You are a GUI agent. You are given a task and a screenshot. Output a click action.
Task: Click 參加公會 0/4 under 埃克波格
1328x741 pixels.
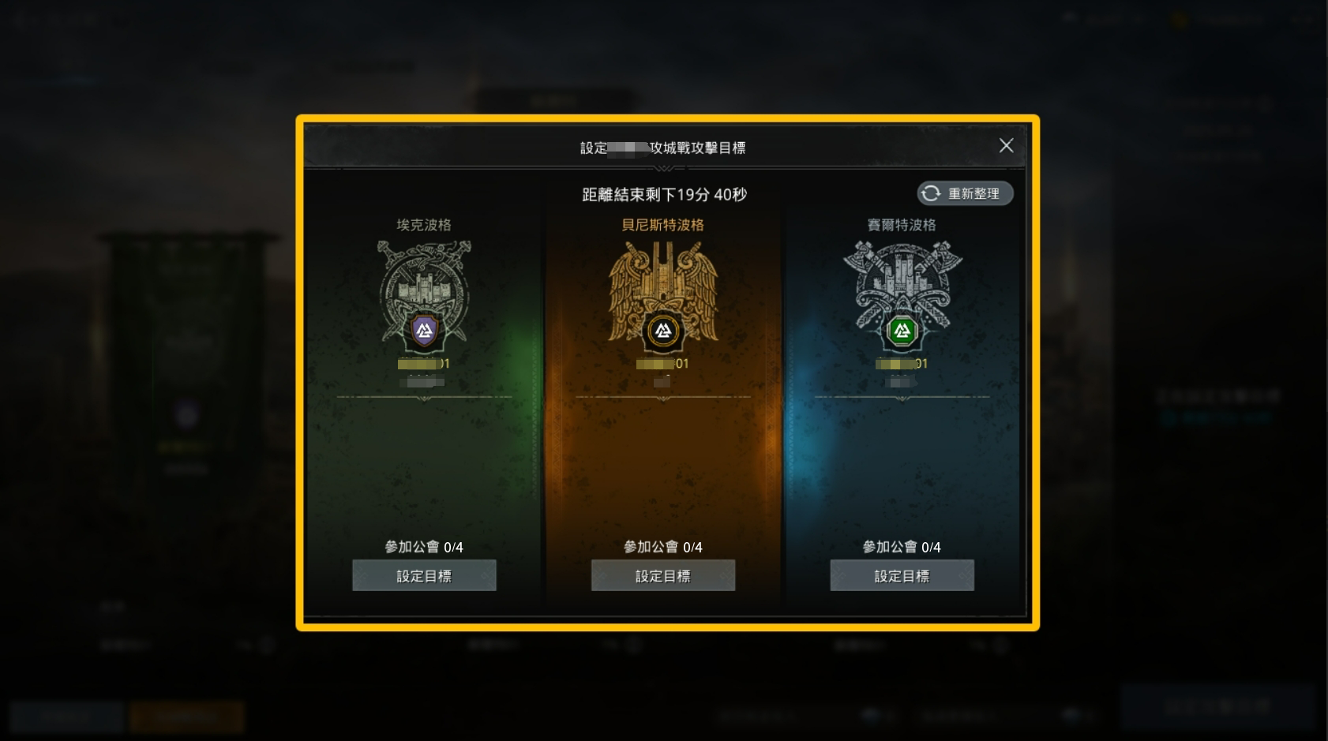(x=424, y=547)
